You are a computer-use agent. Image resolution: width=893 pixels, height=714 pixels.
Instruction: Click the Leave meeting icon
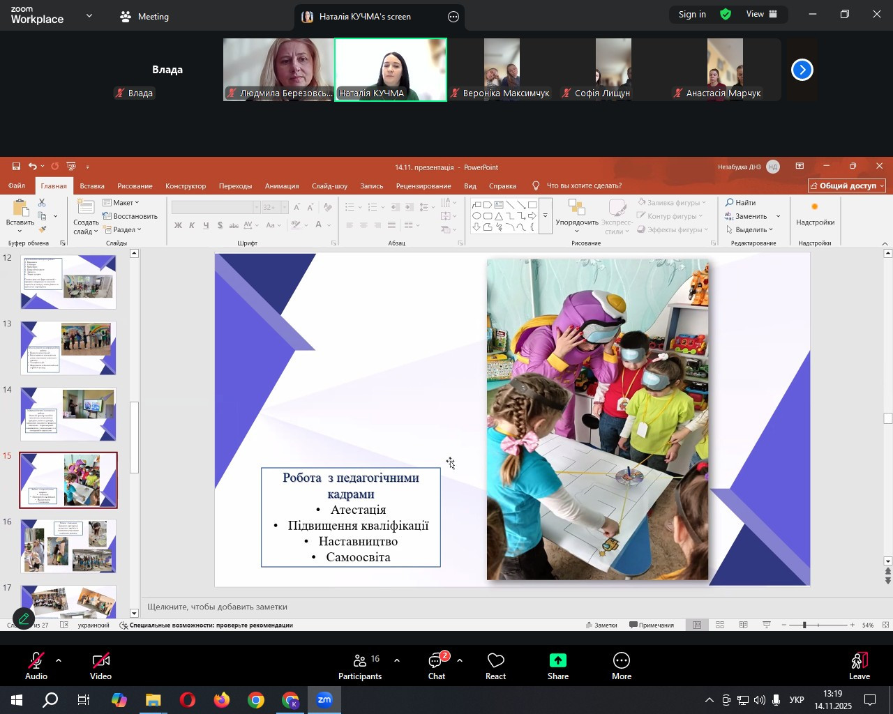[x=859, y=661]
